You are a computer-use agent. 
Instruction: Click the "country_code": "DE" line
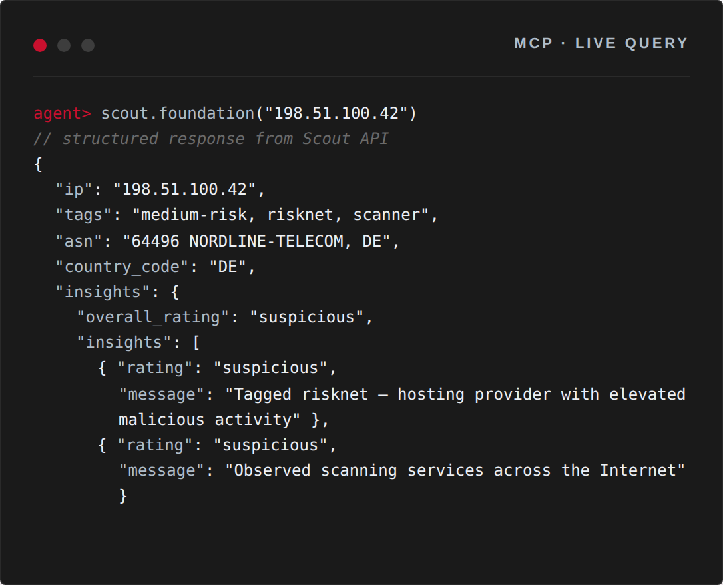[x=155, y=267]
